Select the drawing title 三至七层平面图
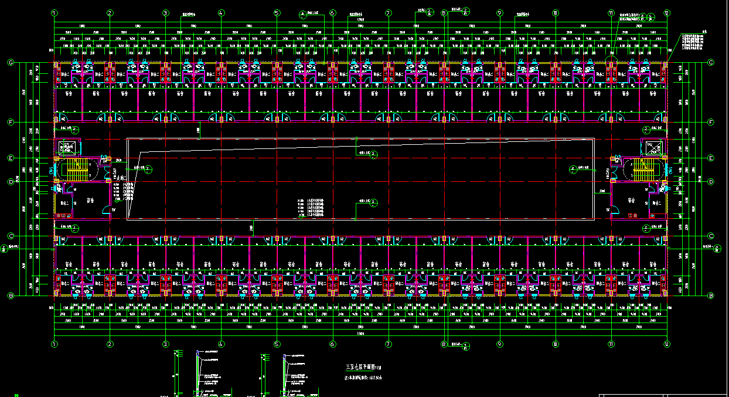The width and height of the screenshot is (729, 397). [x=363, y=367]
